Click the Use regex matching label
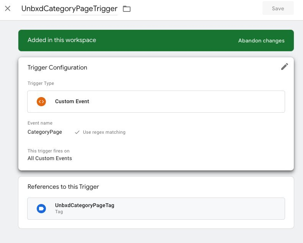The width and height of the screenshot is (303, 243). (104, 132)
